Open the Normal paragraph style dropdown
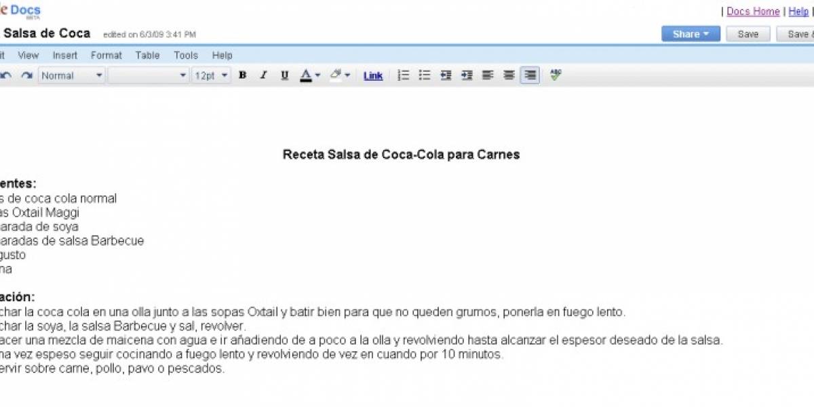 pos(71,75)
